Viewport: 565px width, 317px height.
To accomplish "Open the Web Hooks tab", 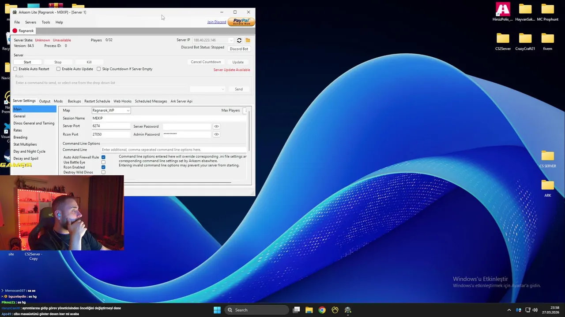I will tap(122, 101).
